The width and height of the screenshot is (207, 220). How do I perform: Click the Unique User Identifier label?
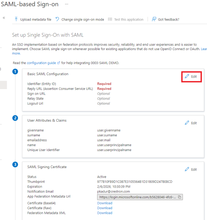point(43,150)
